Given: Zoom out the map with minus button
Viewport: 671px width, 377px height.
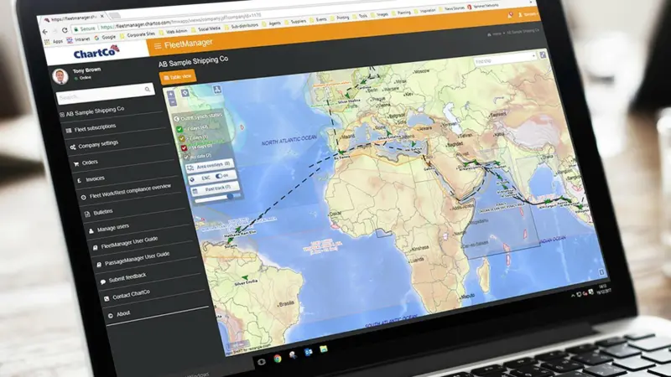Looking at the screenshot, I should coord(172,102).
